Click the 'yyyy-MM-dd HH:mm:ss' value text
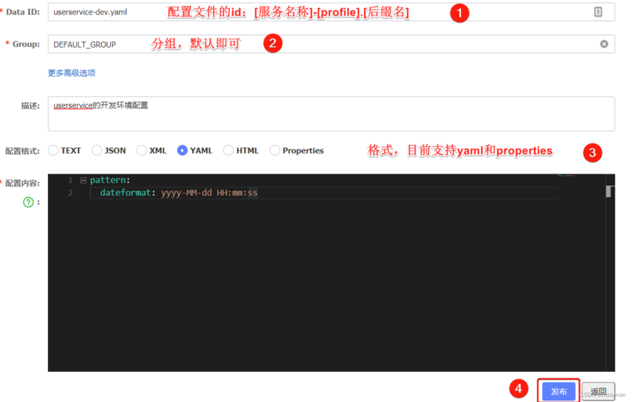The image size is (632, 402). 209,193
